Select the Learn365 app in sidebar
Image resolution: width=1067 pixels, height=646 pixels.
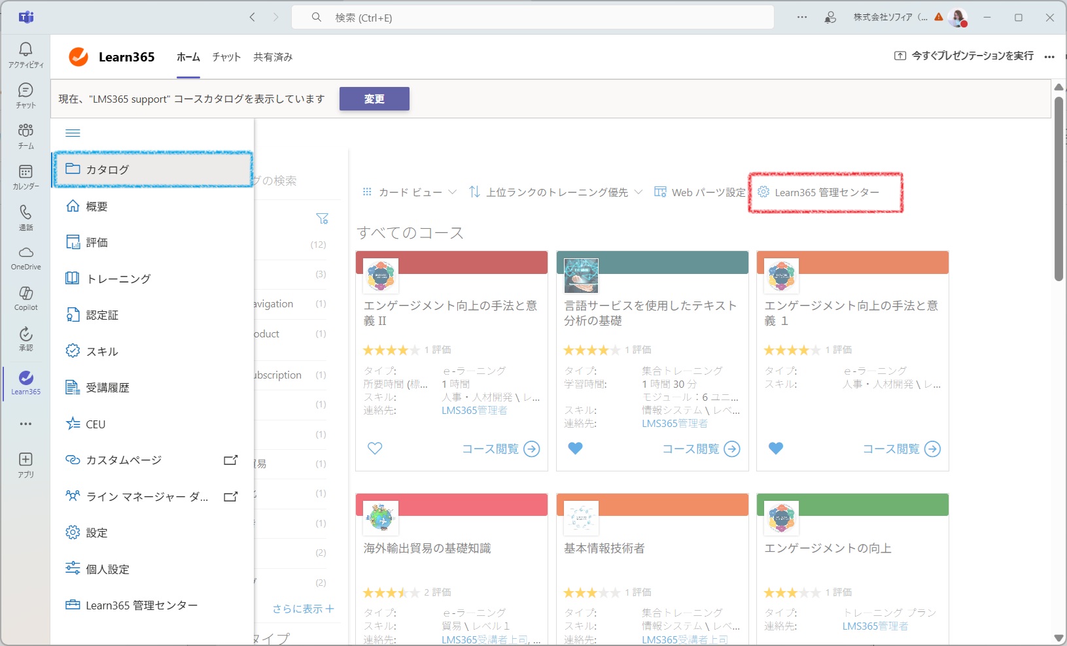[x=26, y=382]
